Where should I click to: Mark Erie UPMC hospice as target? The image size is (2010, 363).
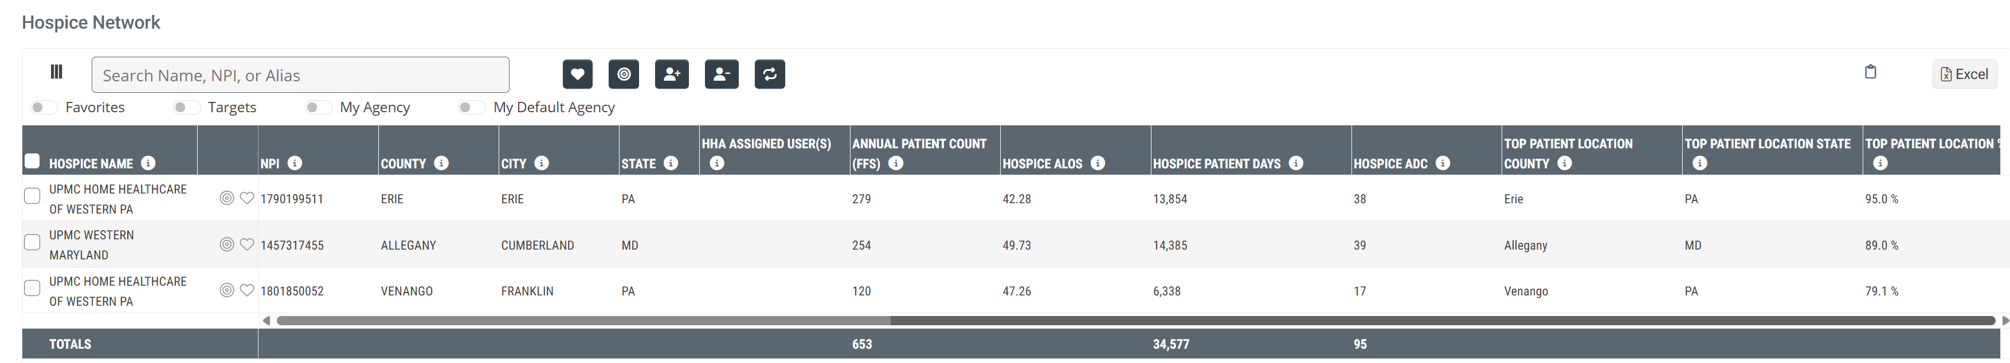[226, 198]
